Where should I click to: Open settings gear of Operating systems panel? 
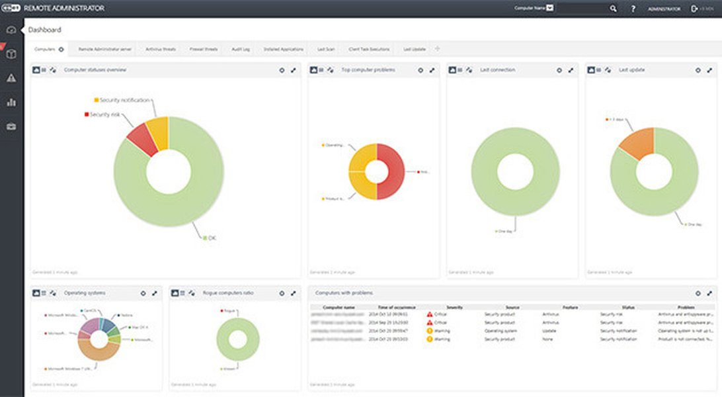[x=143, y=293]
